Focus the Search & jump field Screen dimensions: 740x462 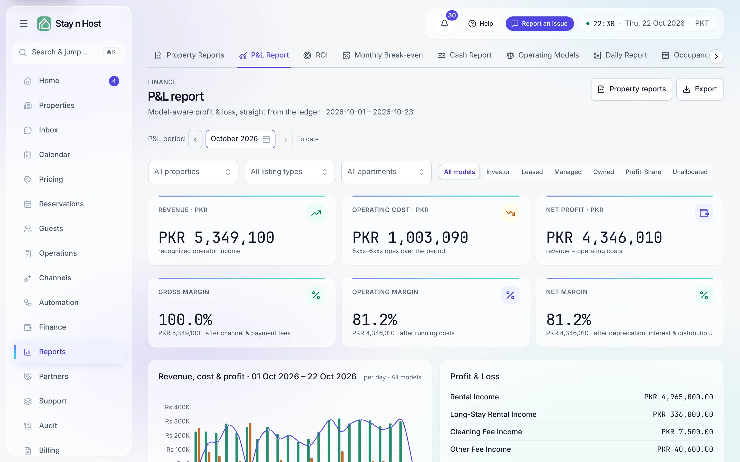pyautogui.click(x=69, y=52)
